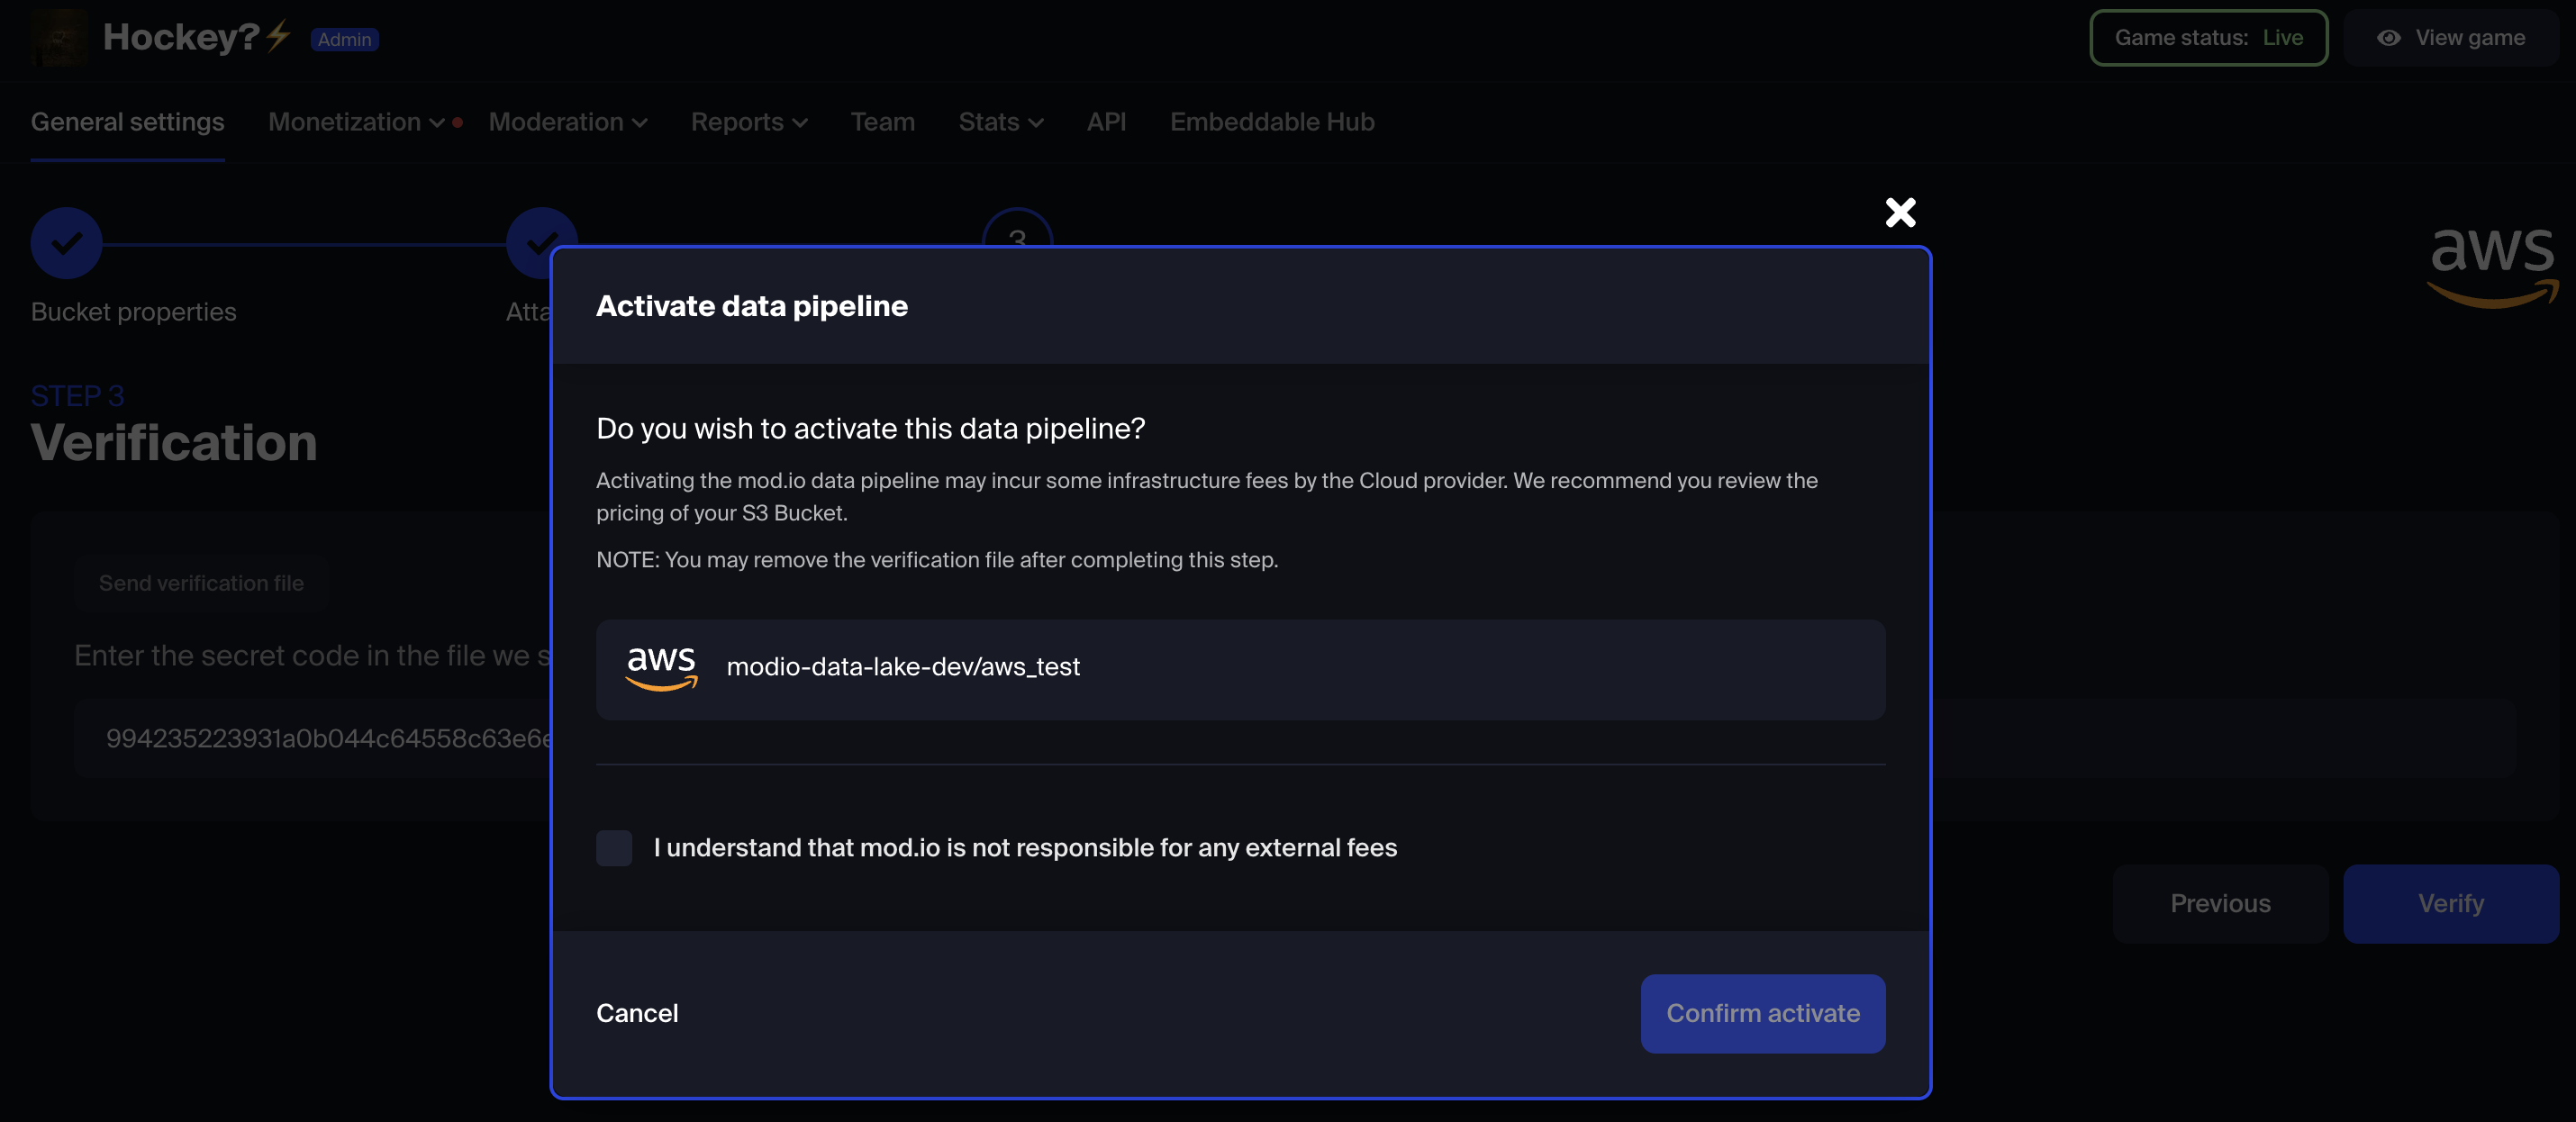Click the lightning bolt beside Hockey?
The height and width of the screenshot is (1122, 2576).
tap(277, 36)
